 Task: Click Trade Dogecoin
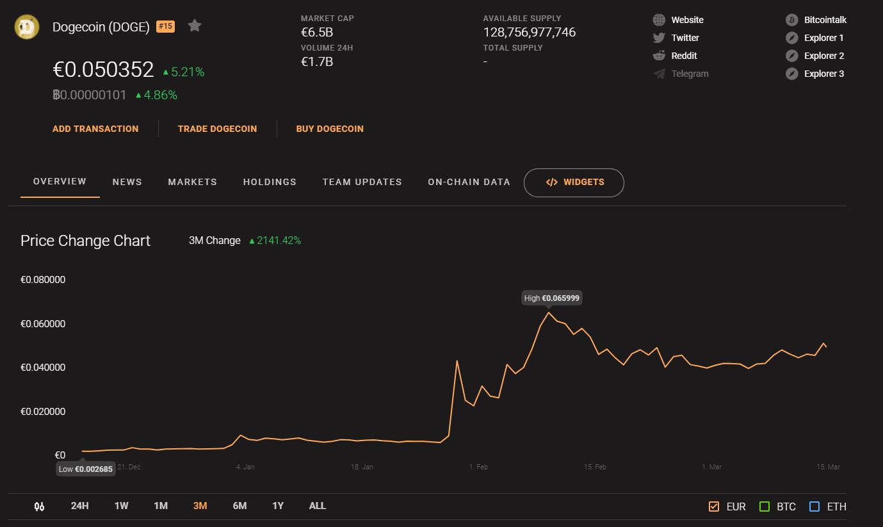click(218, 129)
